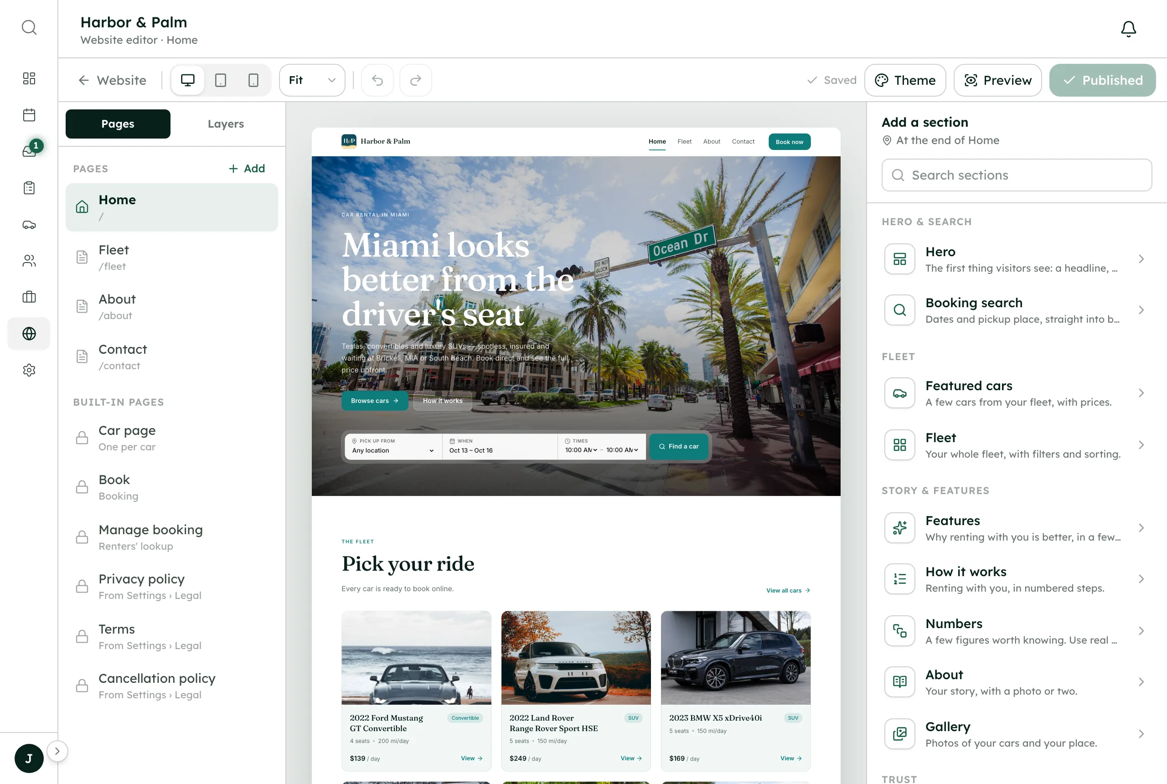Switch to the Layers tab
The width and height of the screenshot is (1167, 784).
tap(226, 124)
